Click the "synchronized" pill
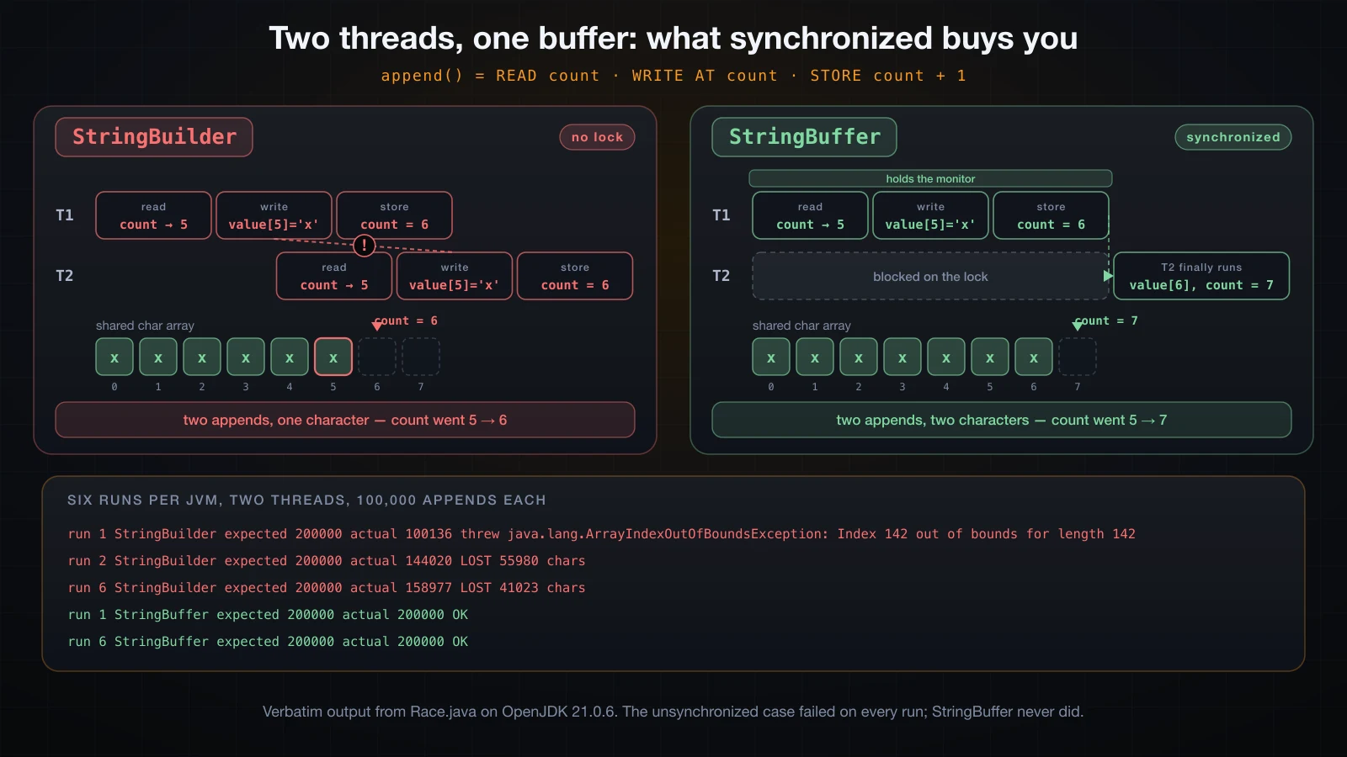Viewport: 1347px width, 757px height. click(1233, 137)
